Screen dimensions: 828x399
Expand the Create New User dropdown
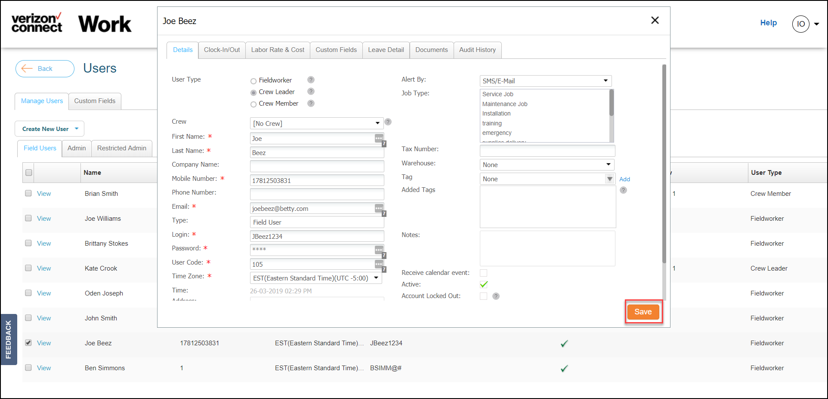[49, 129]
